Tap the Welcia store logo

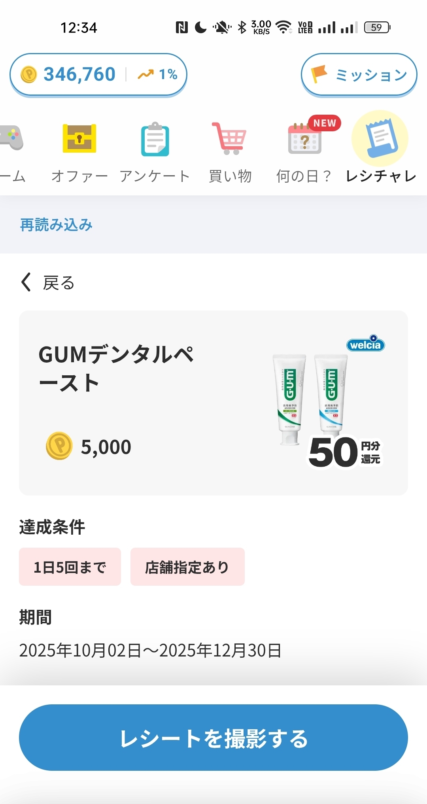click(366, 344)
